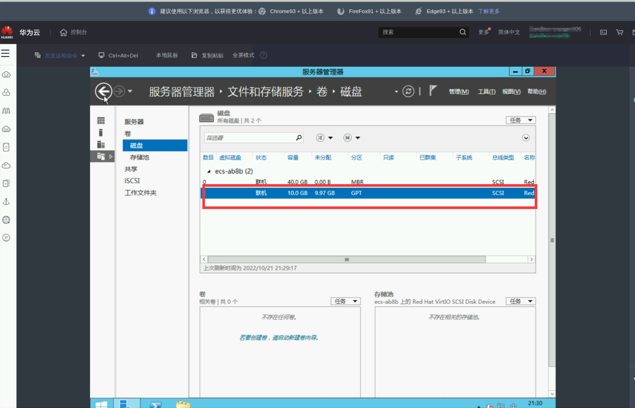This screenshot has width=635, height=408.
Task: Open navigation history dropdown arrow
Action: (x=130, y=91)
